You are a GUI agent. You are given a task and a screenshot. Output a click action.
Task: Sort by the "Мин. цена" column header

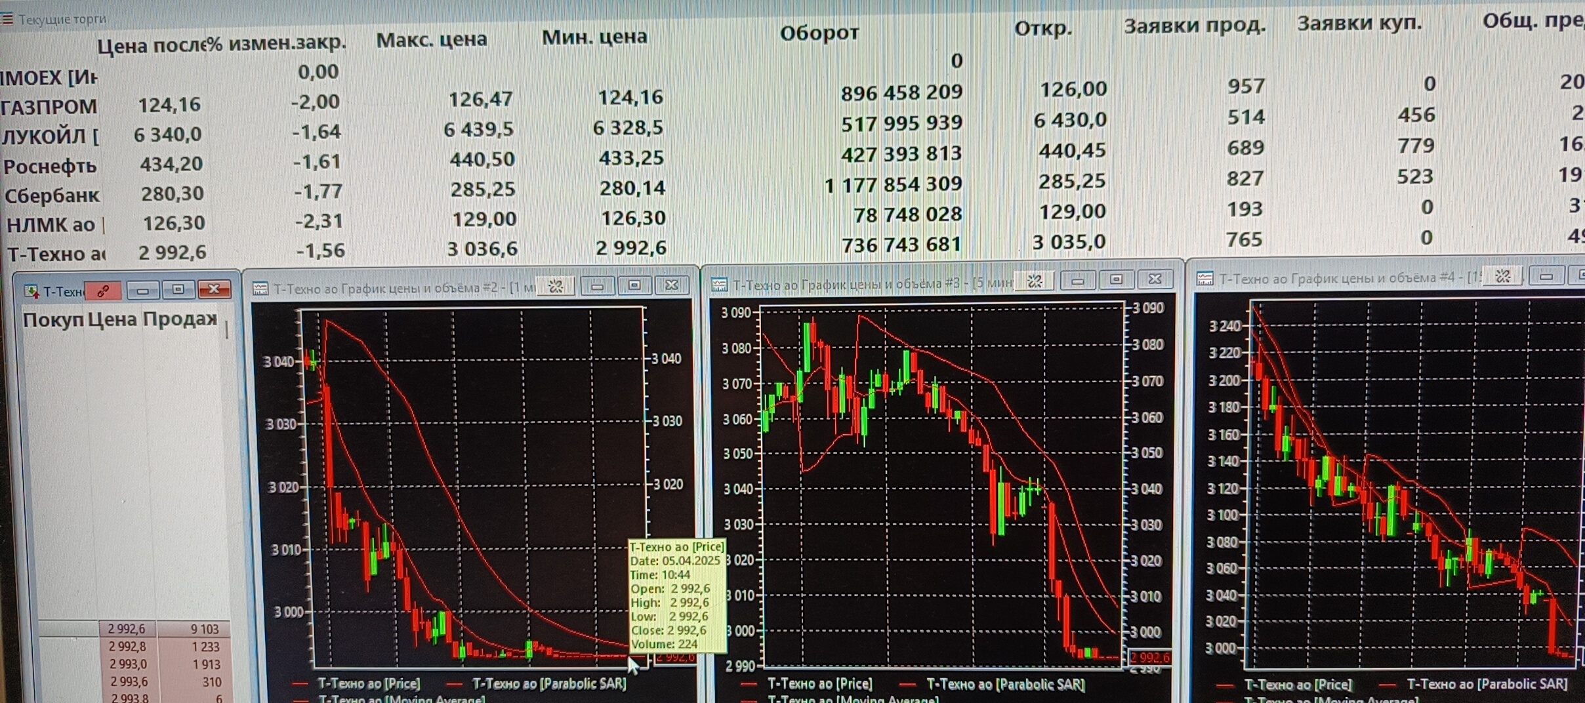(x=594, y=37)
